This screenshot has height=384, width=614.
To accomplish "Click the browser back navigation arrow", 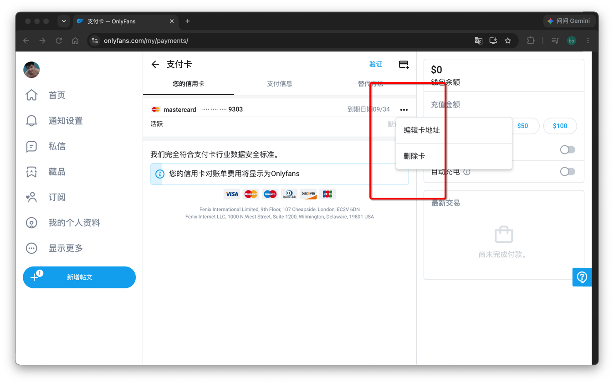I will pos(26,41).
